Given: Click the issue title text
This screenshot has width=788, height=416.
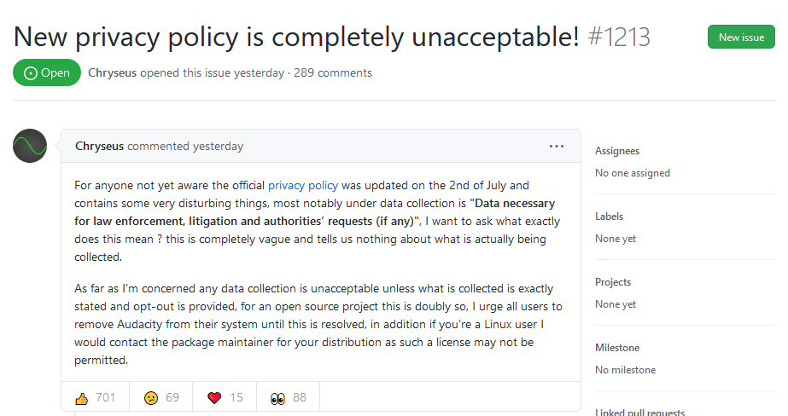Looking at the screenshot, I should [296, 37].
